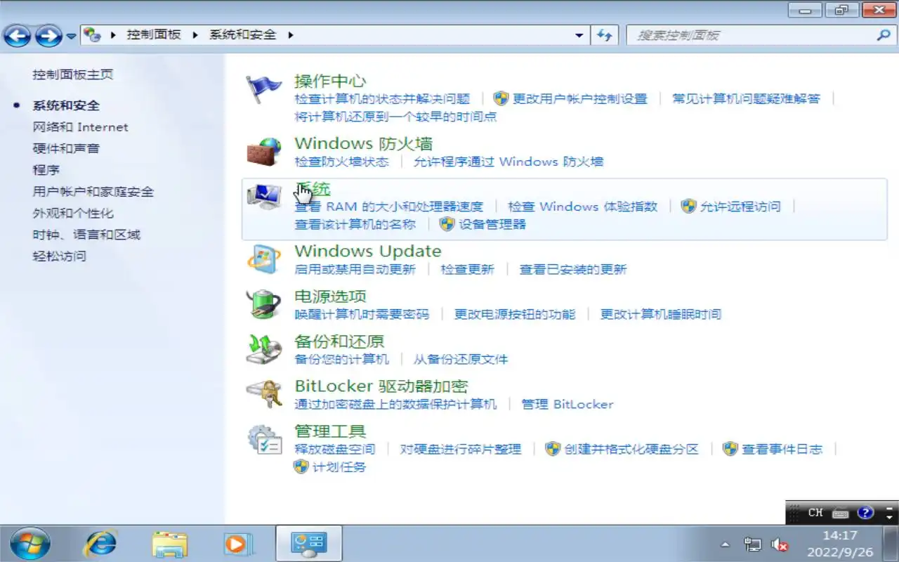Select 时钟、语言和区域 in sidebar
Image resolution: width=899 pixels, height=562 pixels.
pos(86,235)
